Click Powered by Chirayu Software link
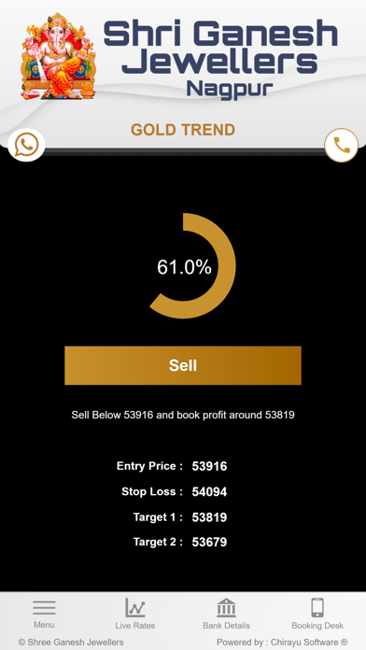This screenshot has width=366, height=650. [x=282, y=643]
